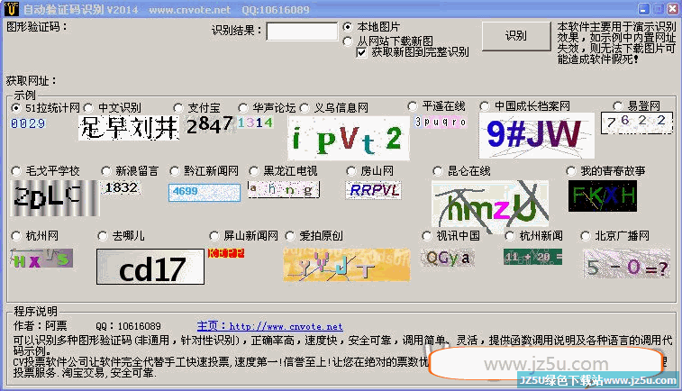Select the 视讯中国 example radio button

tap(427, 236)
